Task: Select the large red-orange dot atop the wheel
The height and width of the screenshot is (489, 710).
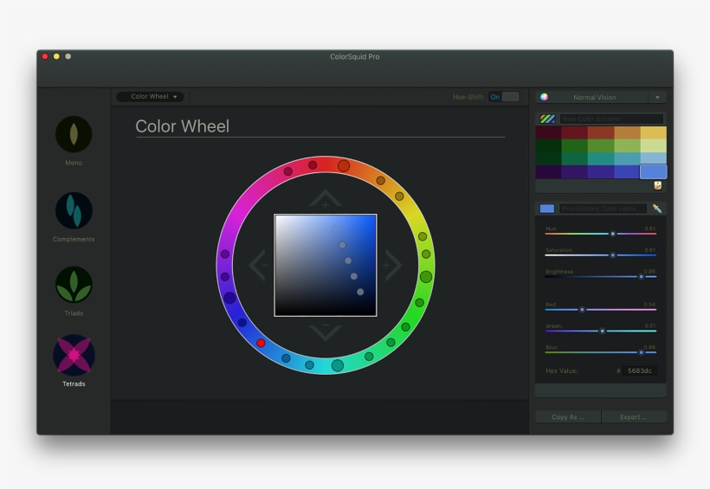Action: [344, 165]
